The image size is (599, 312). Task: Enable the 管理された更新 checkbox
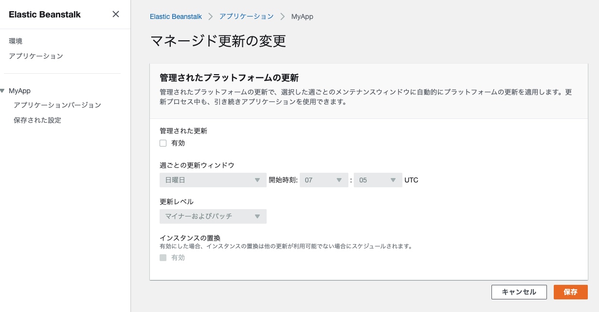(163, 143)
